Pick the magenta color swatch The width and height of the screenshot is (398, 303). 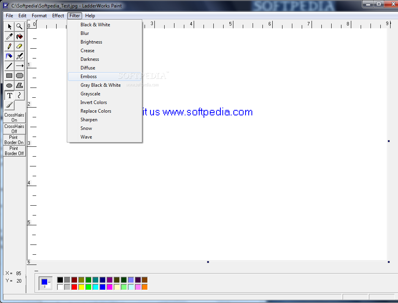pos(110,287)
